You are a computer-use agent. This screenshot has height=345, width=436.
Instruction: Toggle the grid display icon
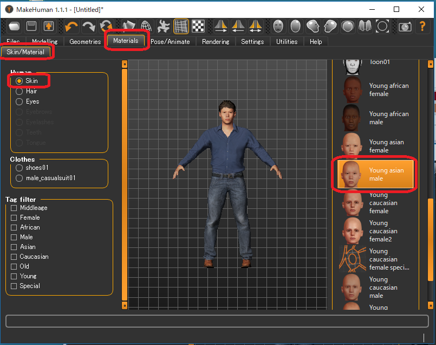click(181, 26)
